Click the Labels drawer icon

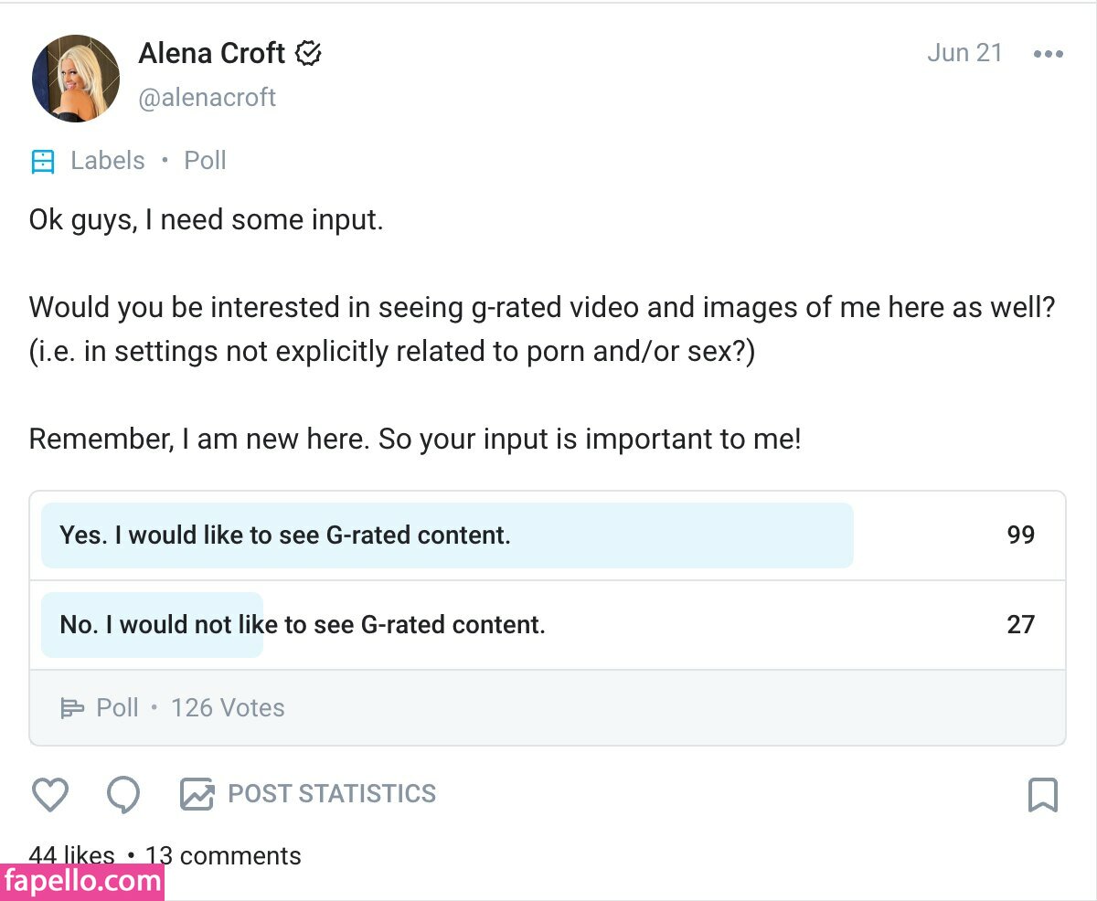point(43,162)
